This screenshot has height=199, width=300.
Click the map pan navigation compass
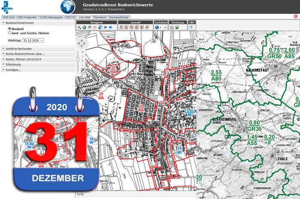point(82,43)
